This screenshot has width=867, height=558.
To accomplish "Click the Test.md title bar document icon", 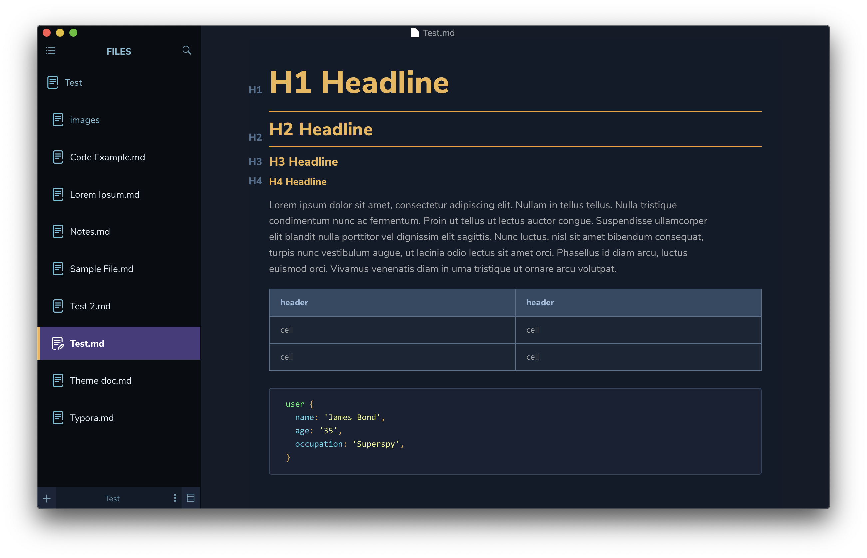I will 415,33.
